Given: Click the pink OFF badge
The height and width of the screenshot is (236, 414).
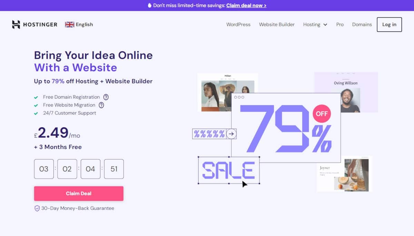Looking at the screenshot, I should 322,114.
